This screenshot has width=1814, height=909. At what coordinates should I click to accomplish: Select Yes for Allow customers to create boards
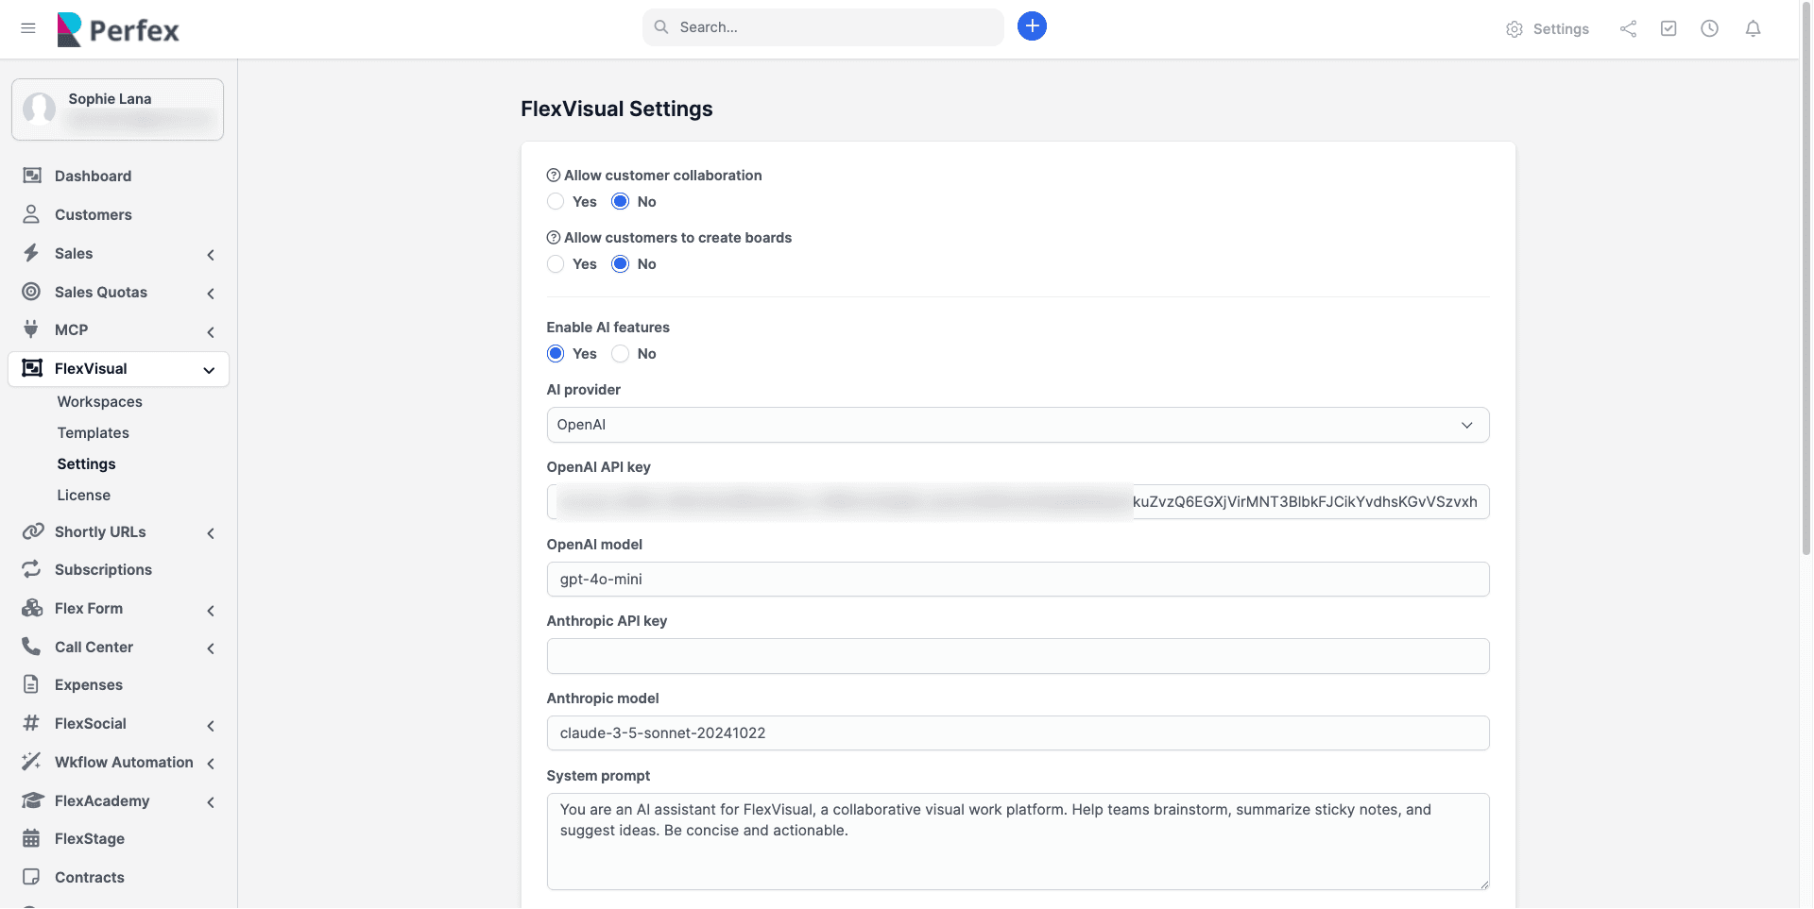(x=556, y=264)
